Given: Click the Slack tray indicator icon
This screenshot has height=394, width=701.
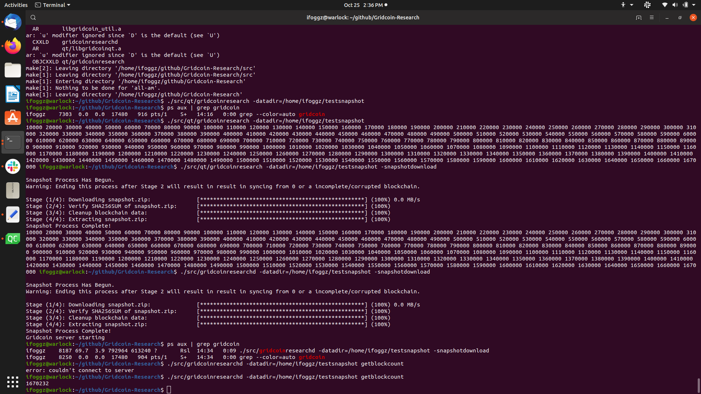Looking at the screenshot, I should pos(647,5).
